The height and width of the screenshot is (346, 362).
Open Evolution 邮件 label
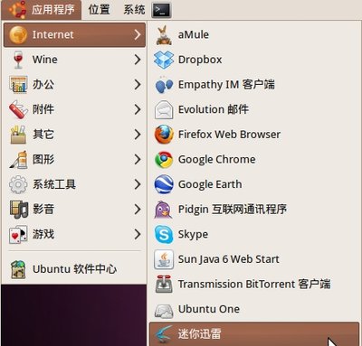coord(214,109)
